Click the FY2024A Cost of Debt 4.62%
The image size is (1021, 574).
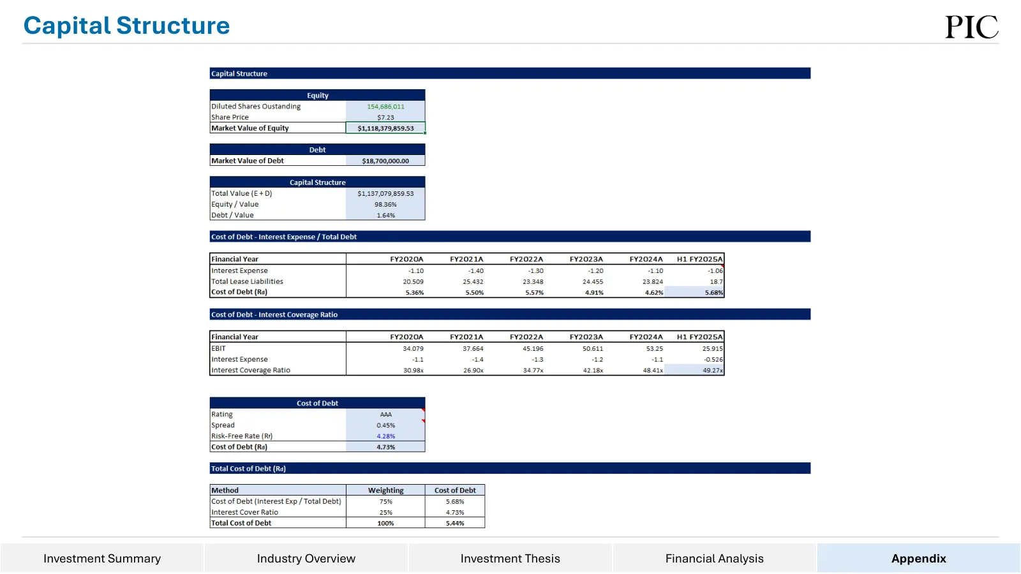[x=654, y=292]
